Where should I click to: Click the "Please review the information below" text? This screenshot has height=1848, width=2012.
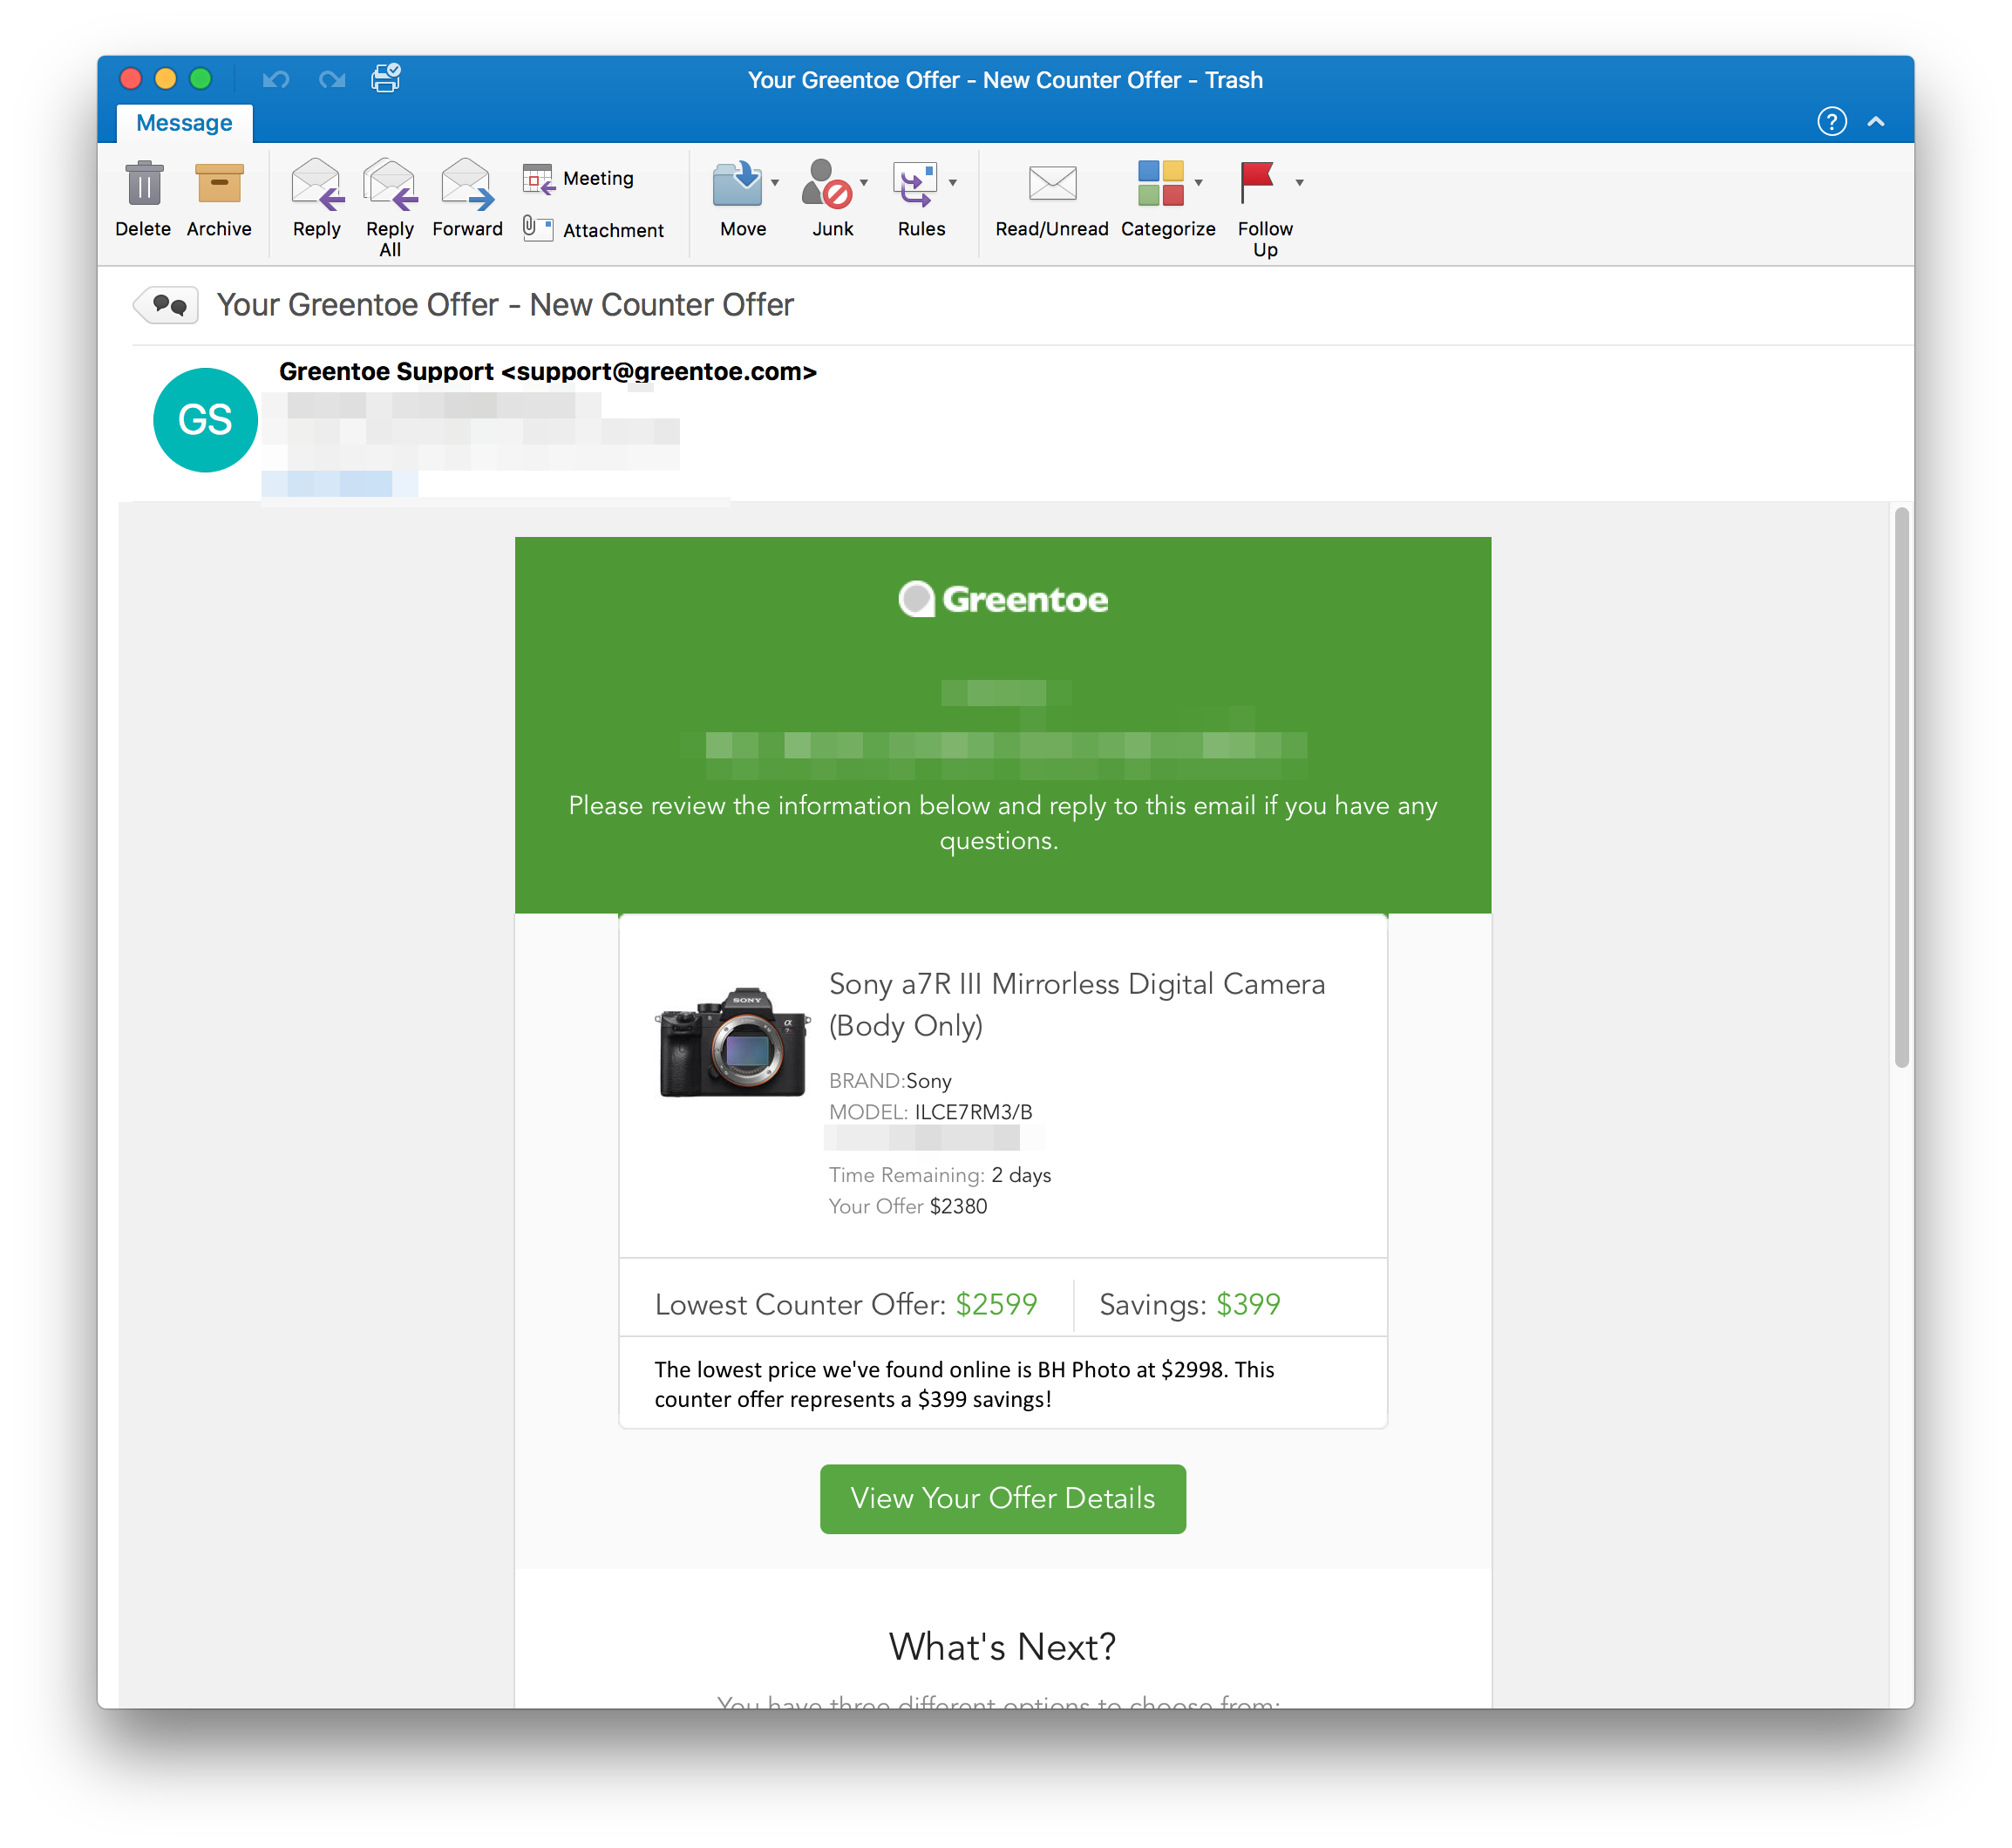pos(1002,822)
